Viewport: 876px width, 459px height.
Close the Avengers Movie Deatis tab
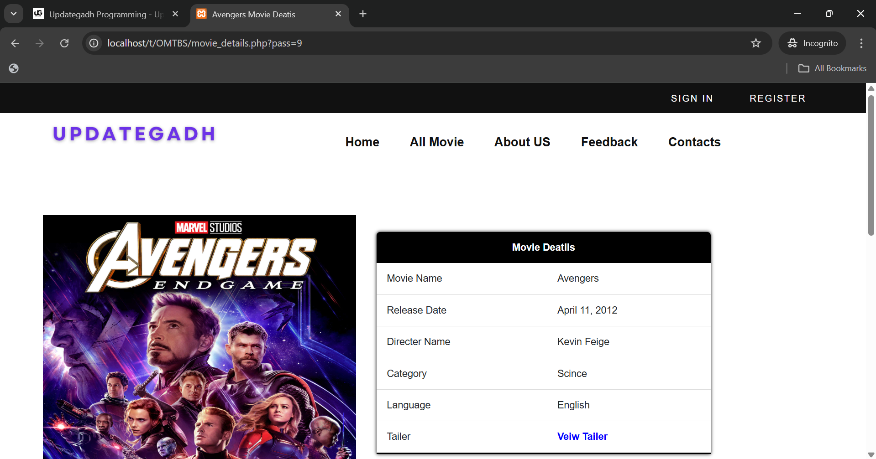[338, 14]
